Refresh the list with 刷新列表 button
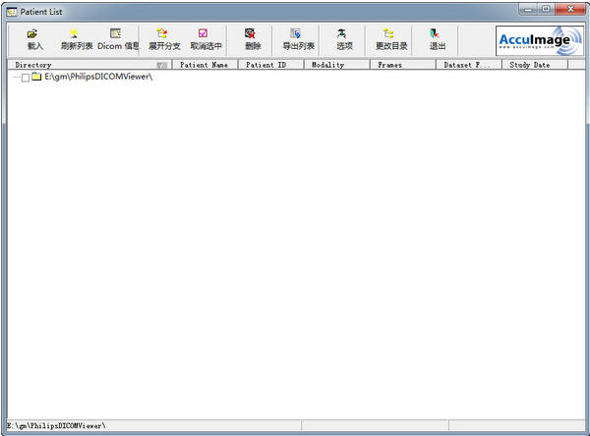 [x=76, y=38]
